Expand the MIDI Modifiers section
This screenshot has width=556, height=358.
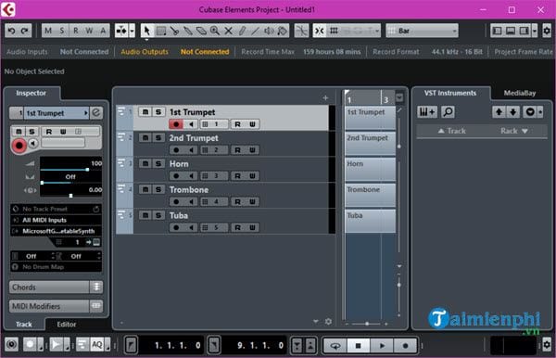click(49, 306)
